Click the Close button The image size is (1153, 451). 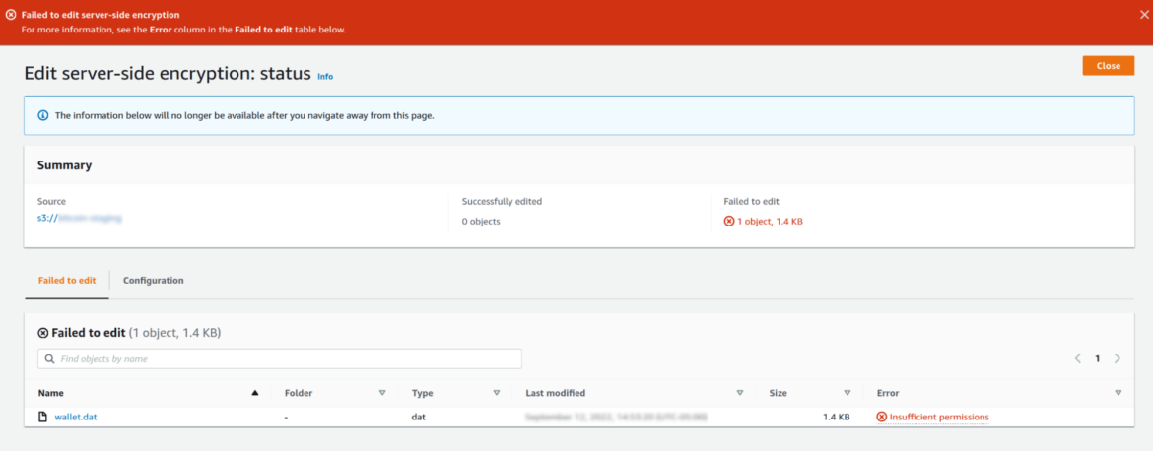pos(1108,65)
